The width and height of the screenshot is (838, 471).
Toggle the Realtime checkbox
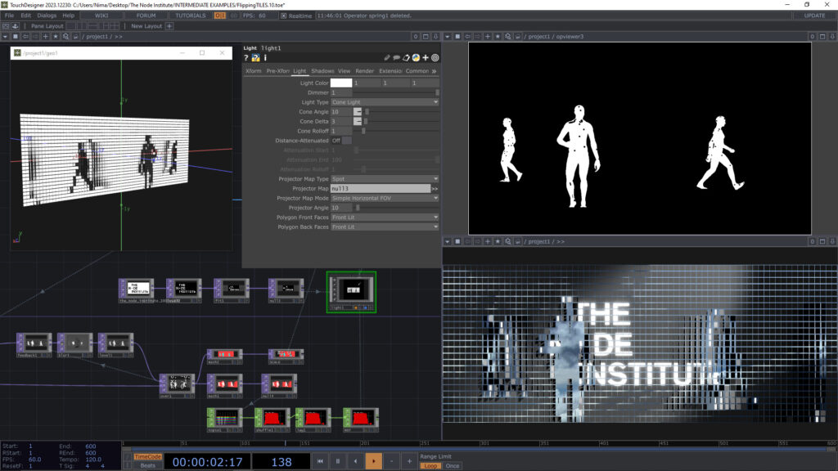284,16
